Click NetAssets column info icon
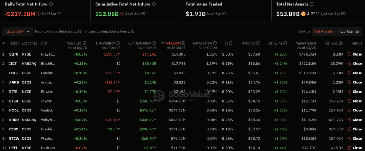Screen dimensions: 365x151 tap(184, 43)
